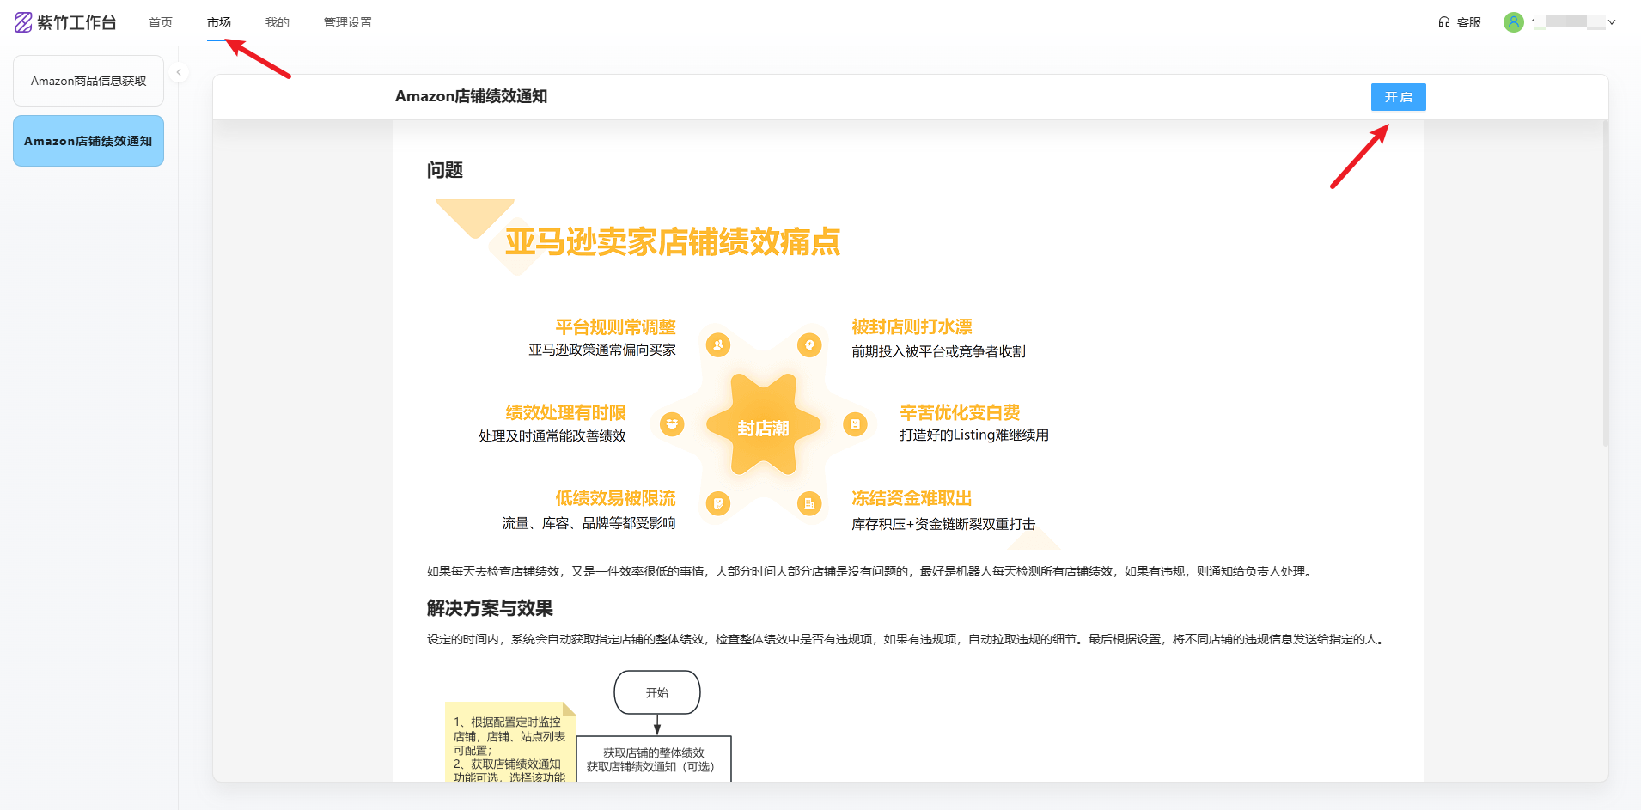Click the paragraph starting 设定的时间内
Viewport: 1641px width, 810px height.
pyautogui.click(x=907, y=639)
